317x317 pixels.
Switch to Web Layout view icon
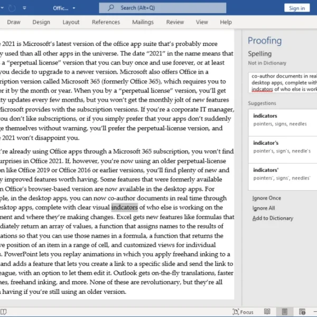302,312
